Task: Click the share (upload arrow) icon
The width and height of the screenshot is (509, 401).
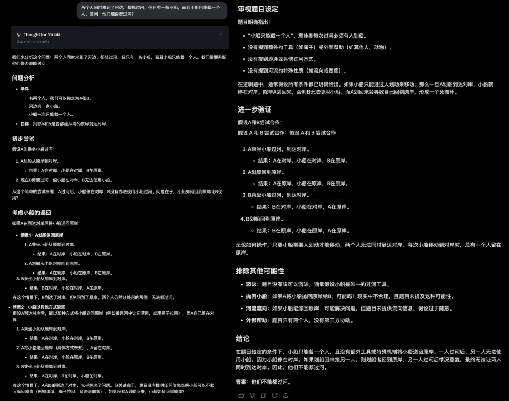Action: [286, 395]
